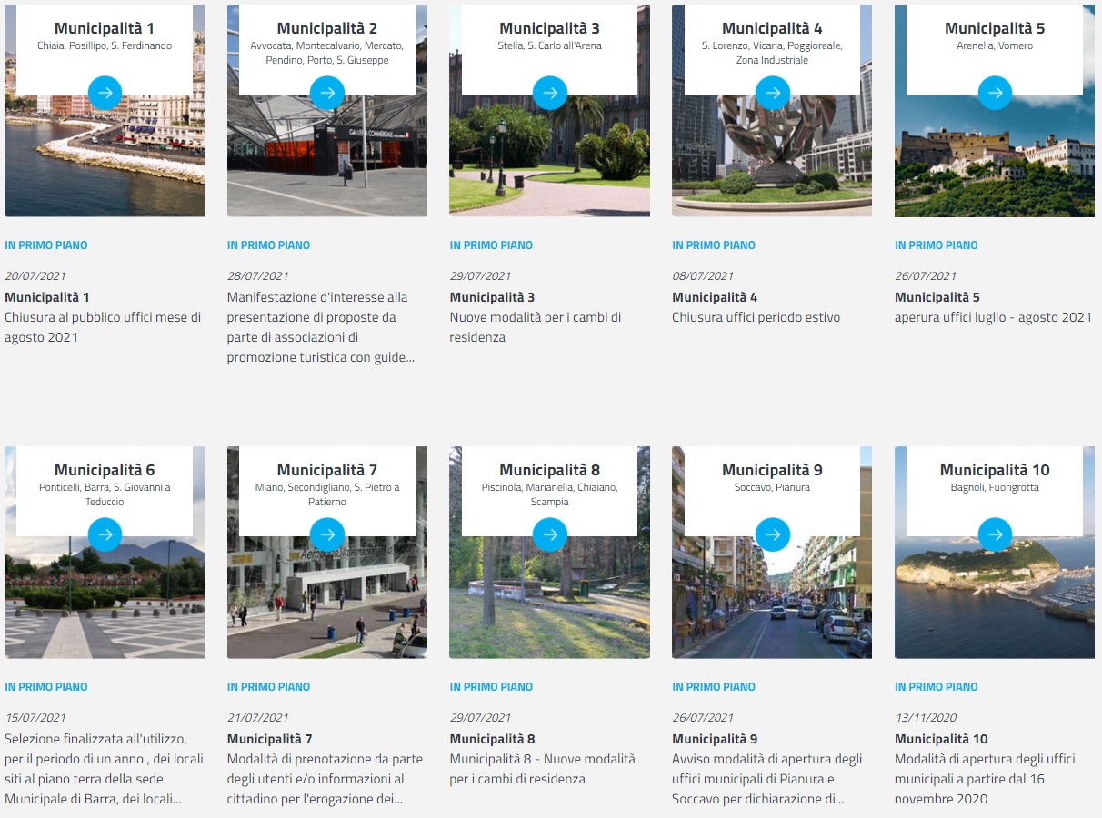1102x818 pixels.
Task: Open the bold 'Municipalità 7' news heading
Action: point(269,739)
